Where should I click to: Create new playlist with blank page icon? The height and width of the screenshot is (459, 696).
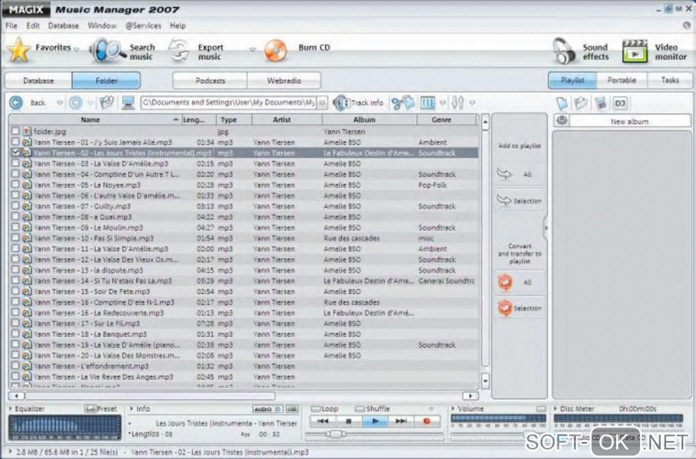[562, 104]
